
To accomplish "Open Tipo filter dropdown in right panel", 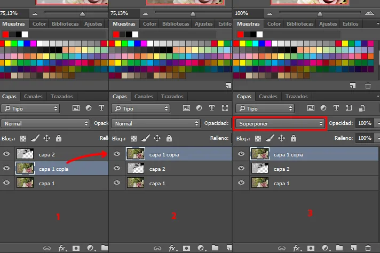I will 265,108.
